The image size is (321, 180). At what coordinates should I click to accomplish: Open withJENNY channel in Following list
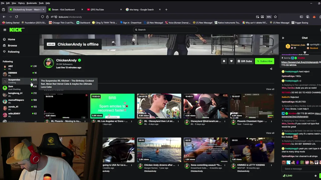click(x=20, y=115)
